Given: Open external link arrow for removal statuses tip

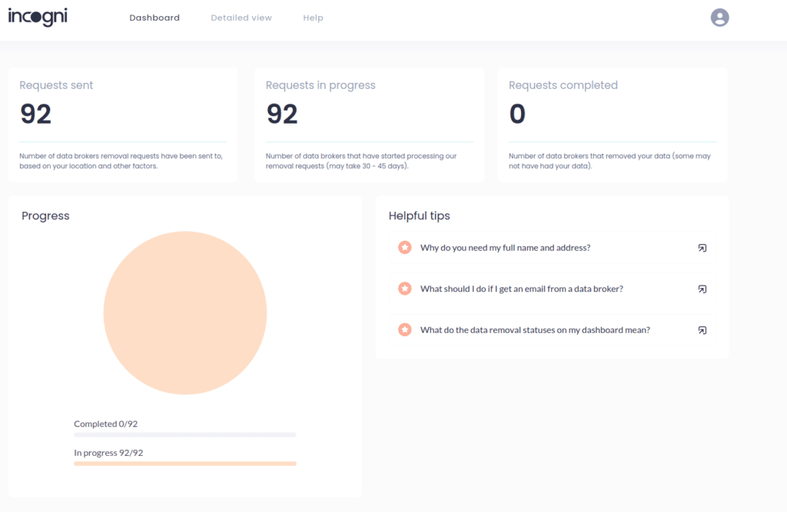Looking at the screenshot, I should point(702,330).
